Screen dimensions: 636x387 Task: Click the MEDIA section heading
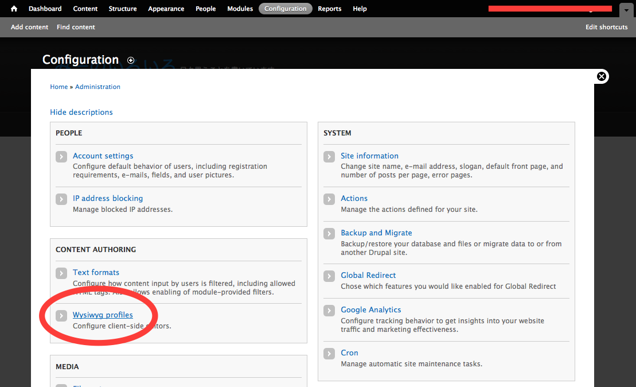(67, 366)
